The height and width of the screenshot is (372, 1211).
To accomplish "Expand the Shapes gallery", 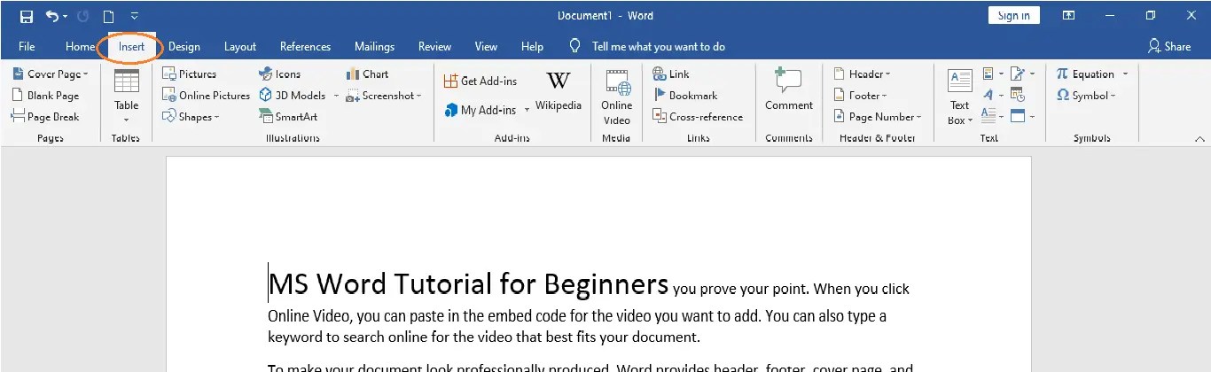I will point(191,117).
